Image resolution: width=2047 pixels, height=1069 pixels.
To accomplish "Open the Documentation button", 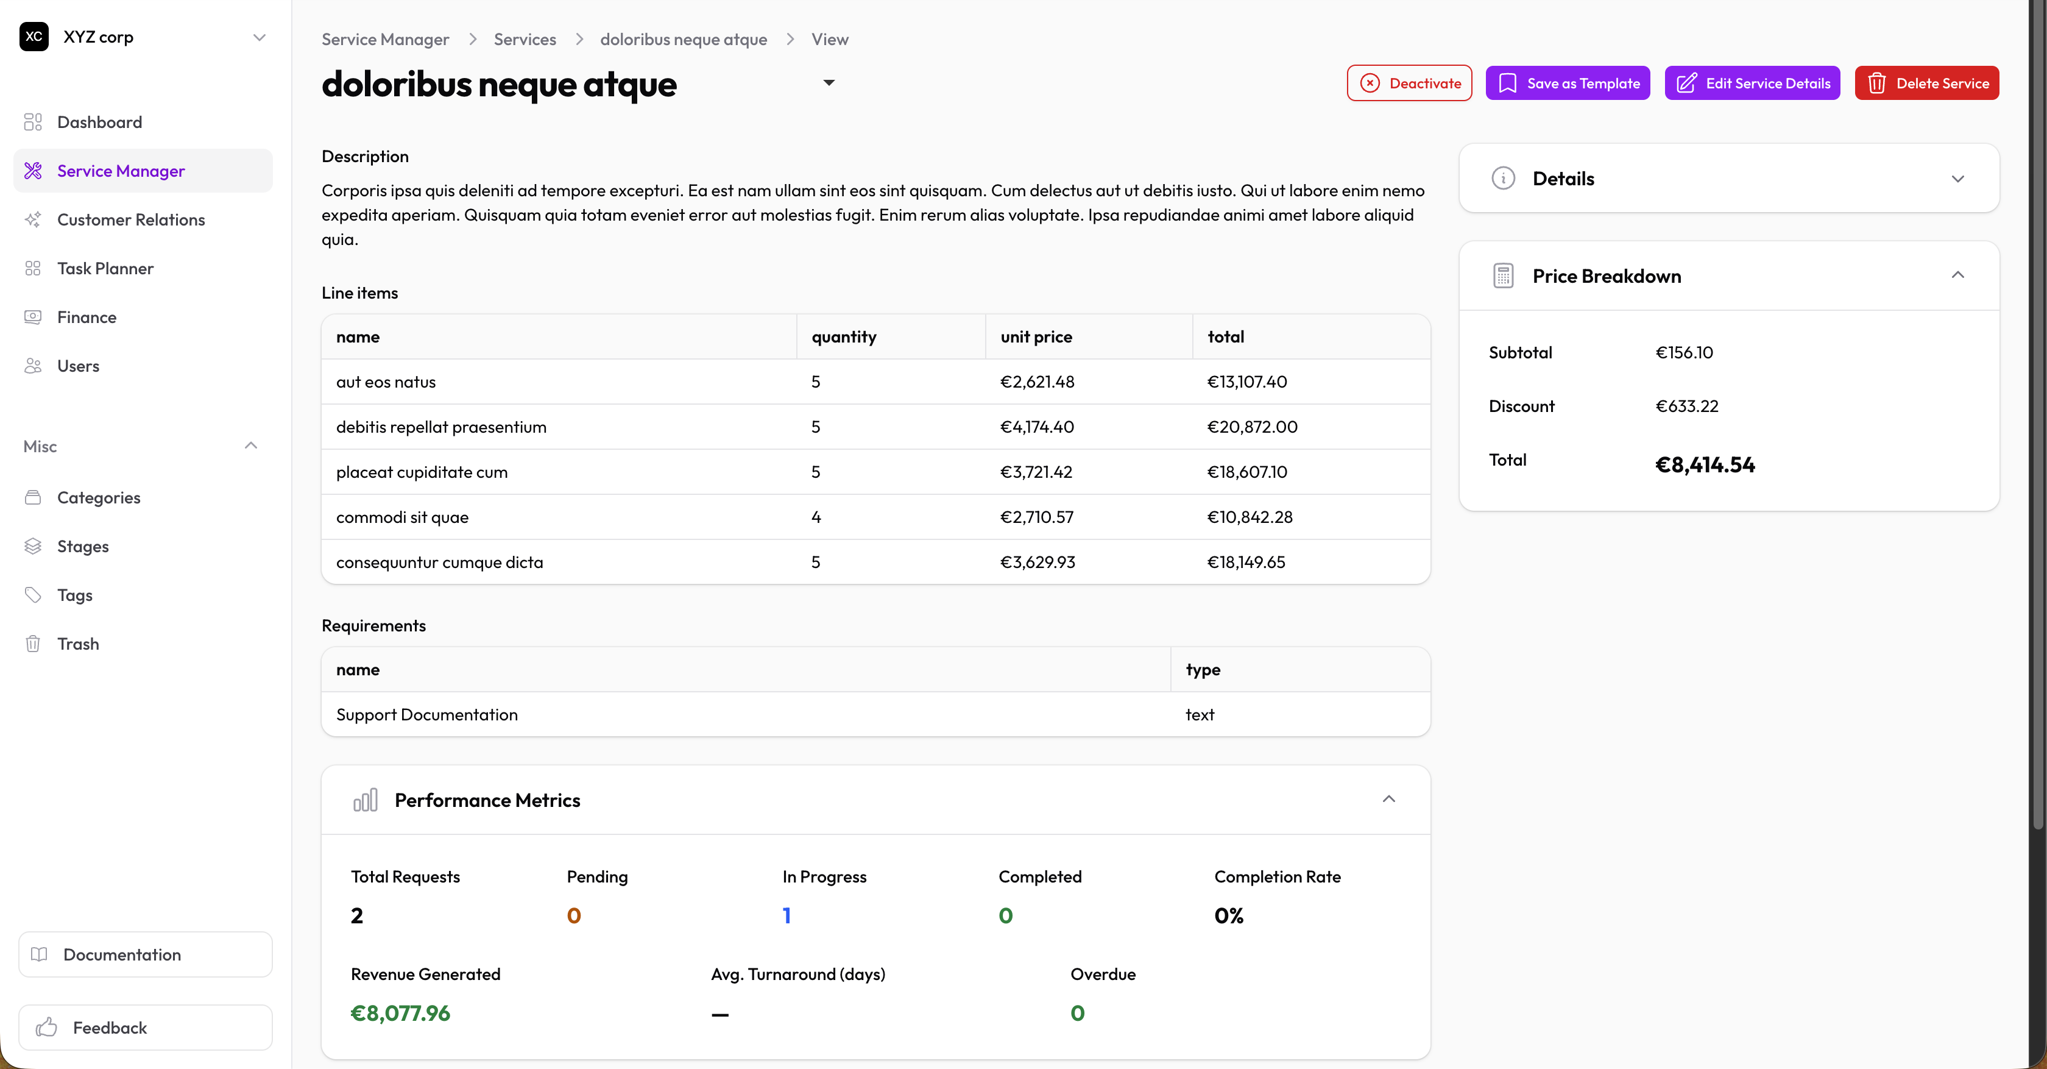I will [x=146, y=954].
